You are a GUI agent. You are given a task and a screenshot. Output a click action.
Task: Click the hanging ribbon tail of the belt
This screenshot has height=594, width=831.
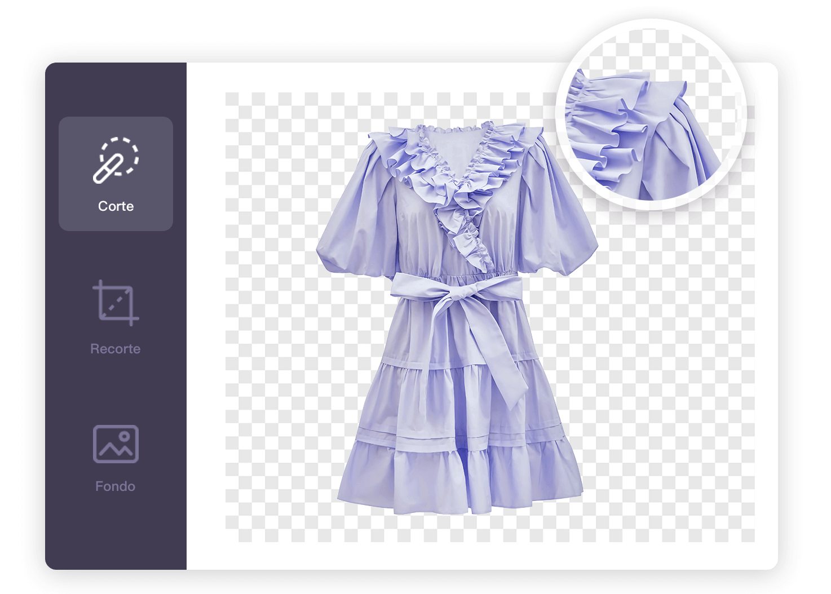coord(502,366)
